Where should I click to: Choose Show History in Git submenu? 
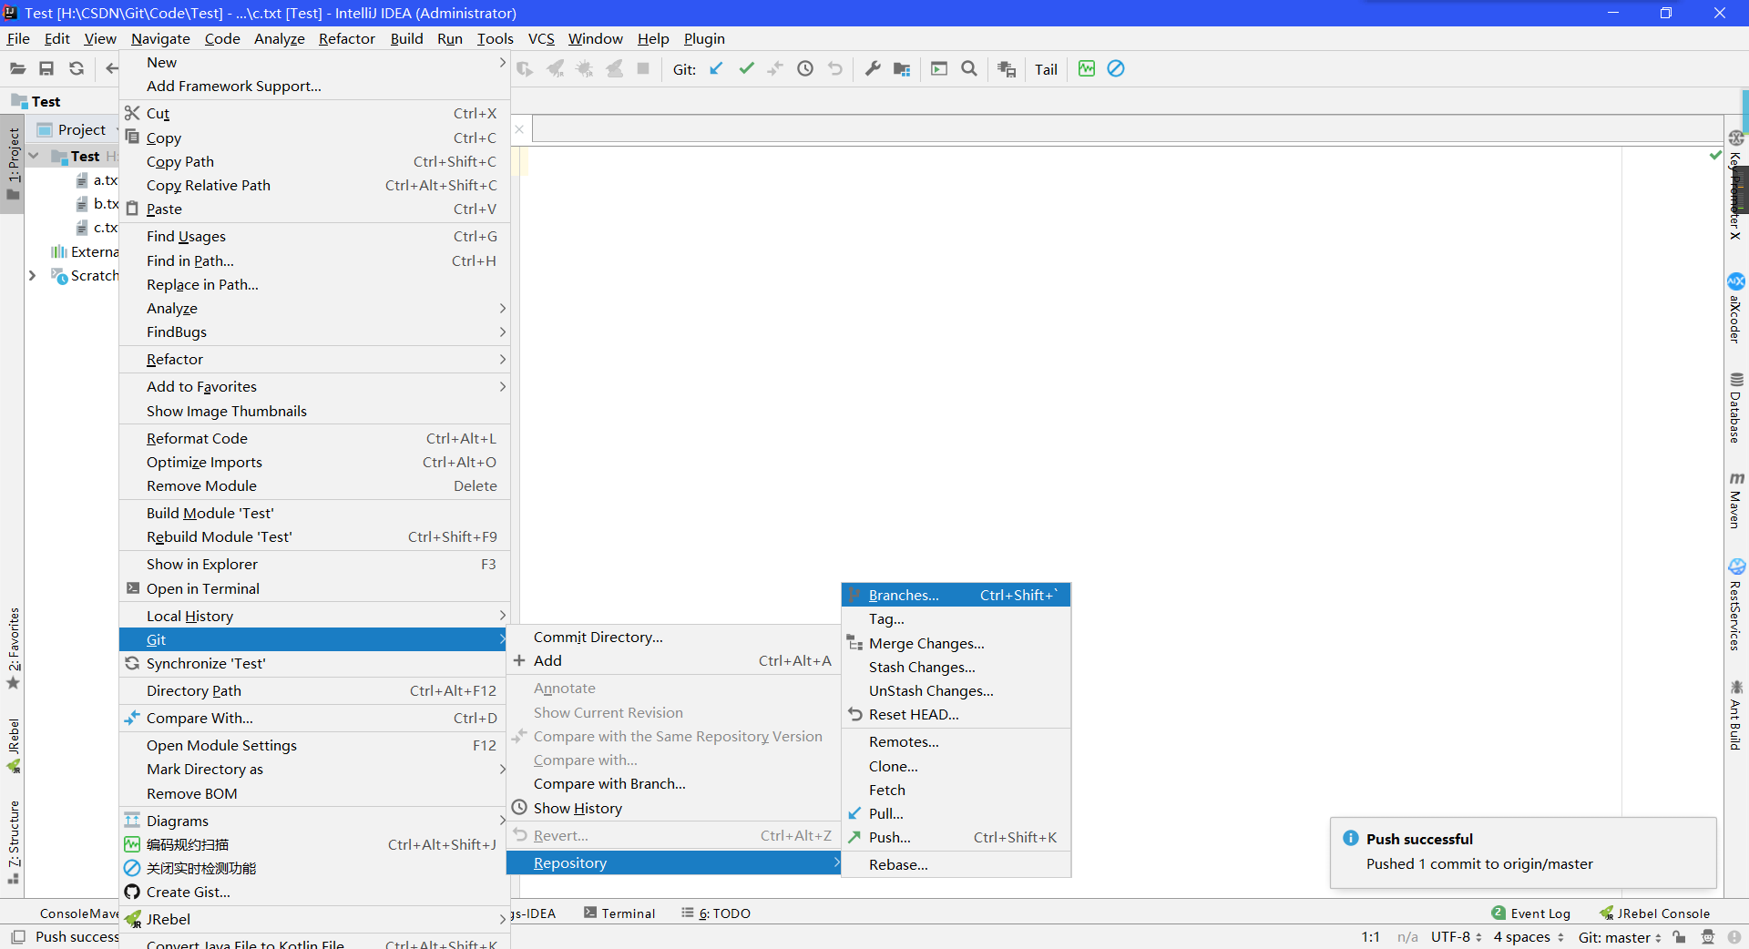[673, 808]
